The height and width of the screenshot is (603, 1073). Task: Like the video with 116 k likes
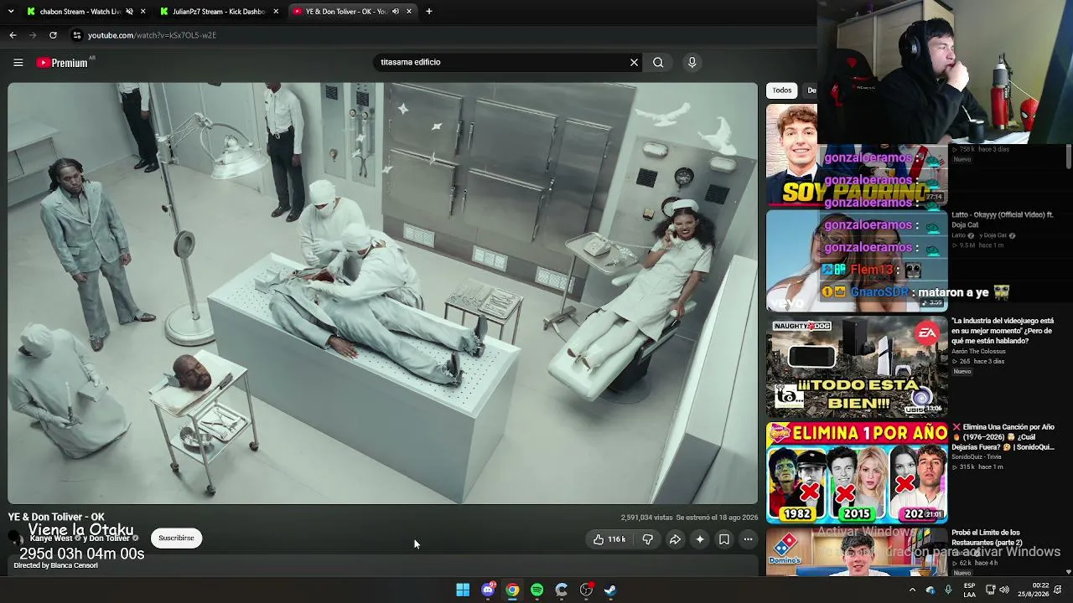[x=609, y=539]
